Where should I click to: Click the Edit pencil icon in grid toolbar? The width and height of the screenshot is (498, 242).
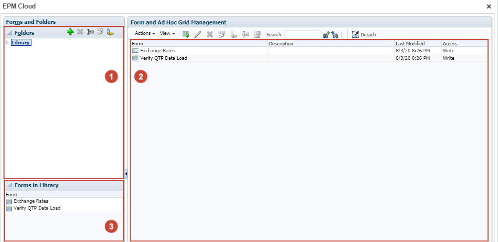click(198, 34)
